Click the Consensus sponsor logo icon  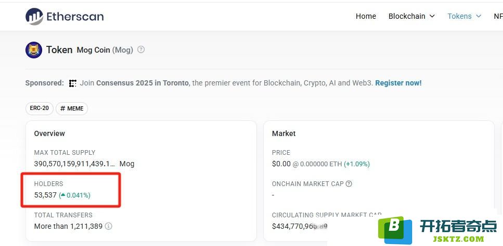[x=73, y=83]
